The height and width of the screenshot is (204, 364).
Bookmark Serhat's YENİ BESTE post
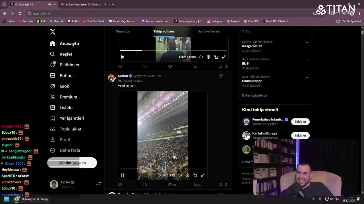pyautogui.click(x=220, y=185)
